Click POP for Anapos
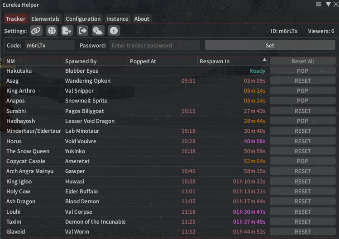 point(302,101)
